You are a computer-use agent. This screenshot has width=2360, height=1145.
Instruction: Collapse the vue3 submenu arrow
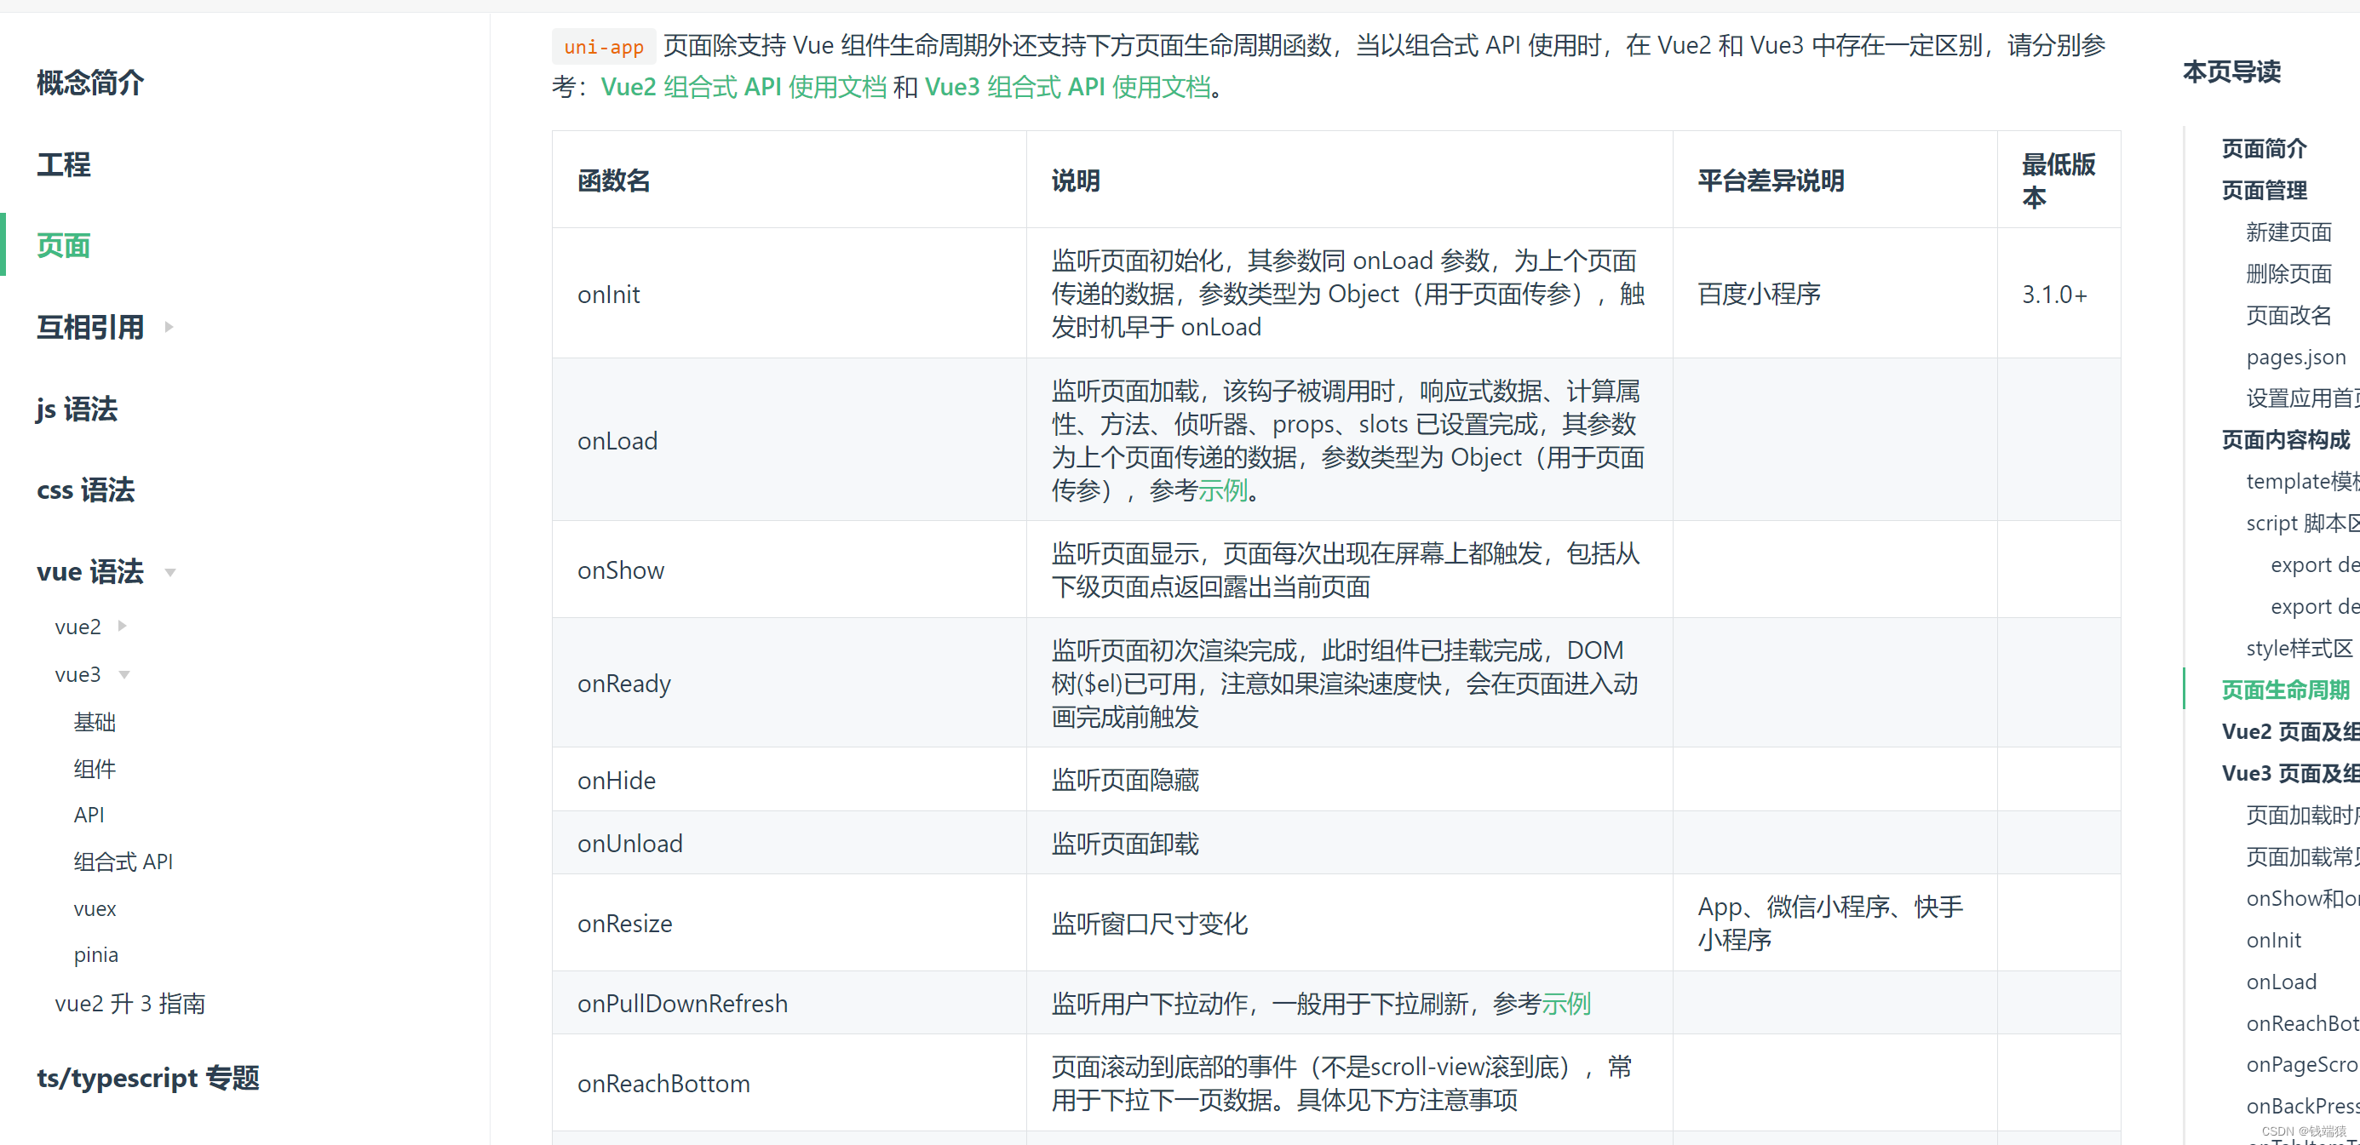pyautogui.click(x=124, y=675)
